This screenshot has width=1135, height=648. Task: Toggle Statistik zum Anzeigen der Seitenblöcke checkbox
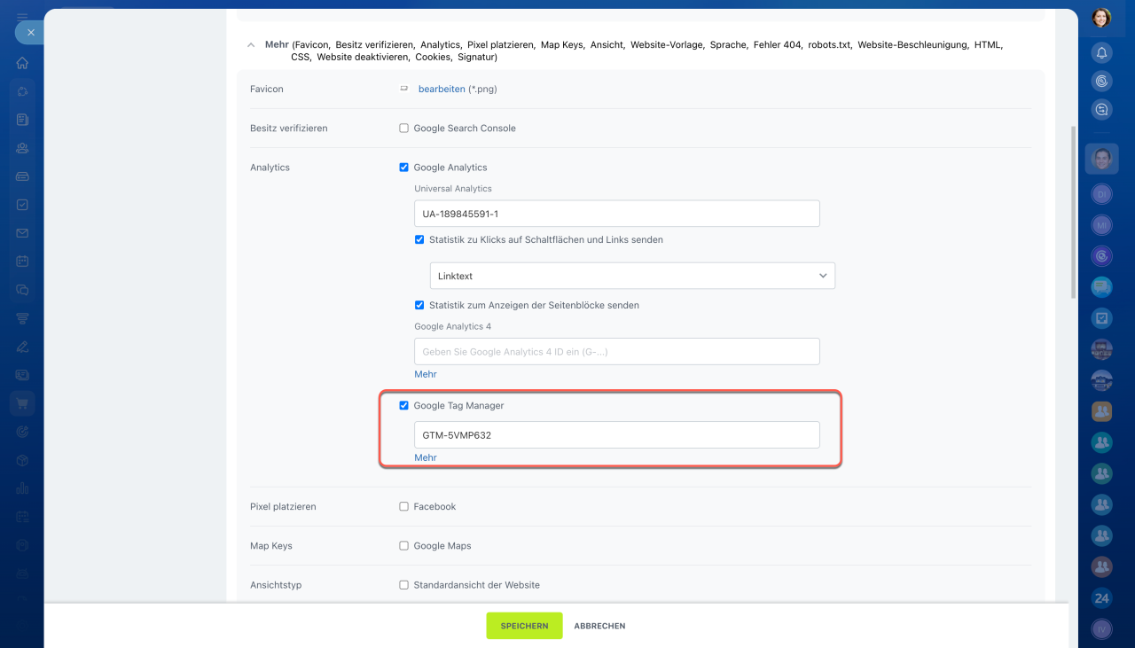tap(419, 305)
